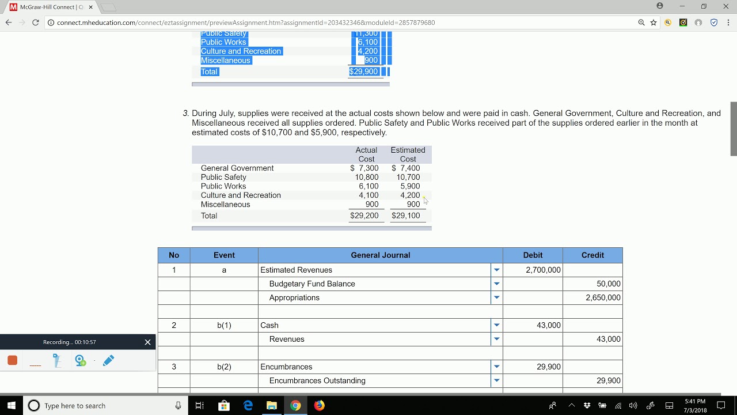Click the Culture and Recreation row in the cost table

[311, 195]
